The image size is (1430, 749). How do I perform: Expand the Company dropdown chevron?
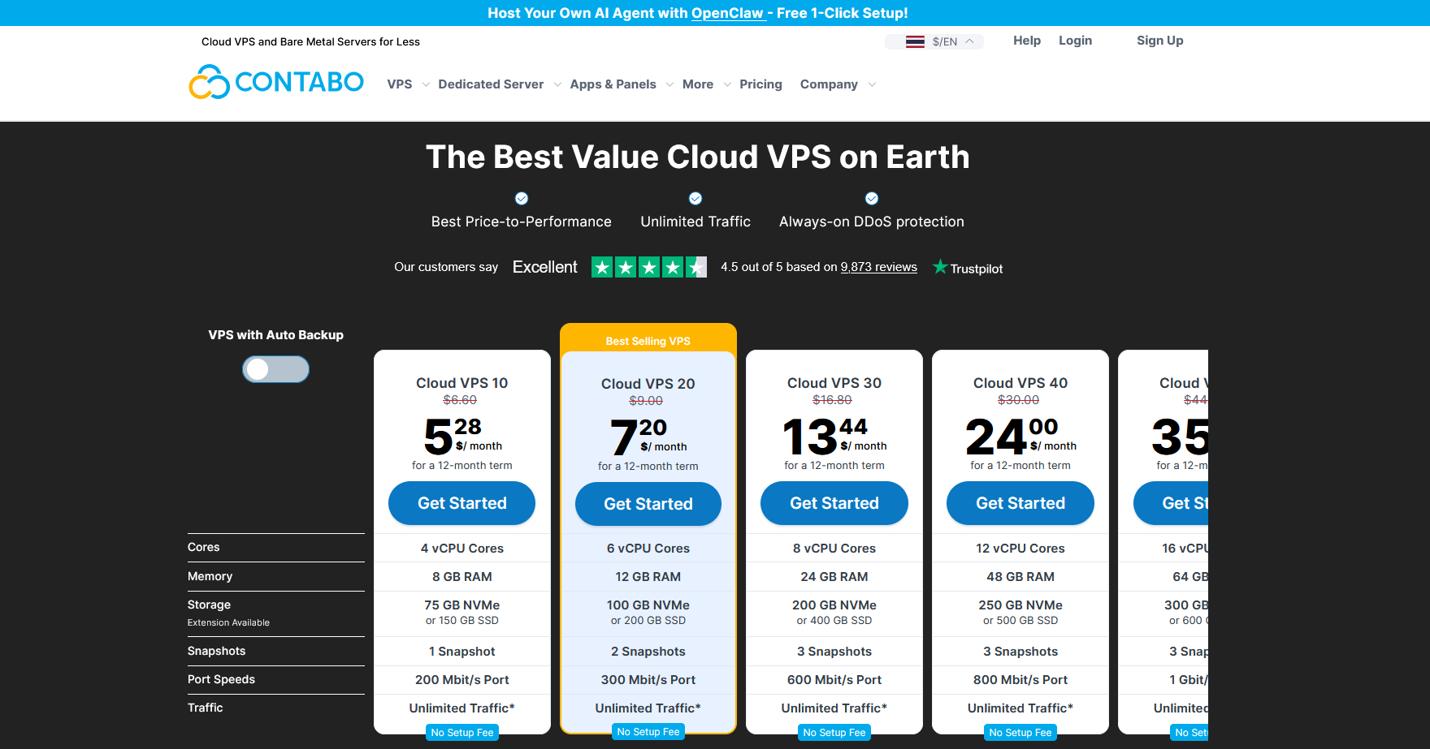872,84
